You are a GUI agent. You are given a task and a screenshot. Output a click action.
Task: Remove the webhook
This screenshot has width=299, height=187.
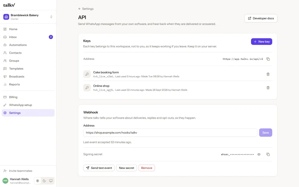click(x=147, y=168)
